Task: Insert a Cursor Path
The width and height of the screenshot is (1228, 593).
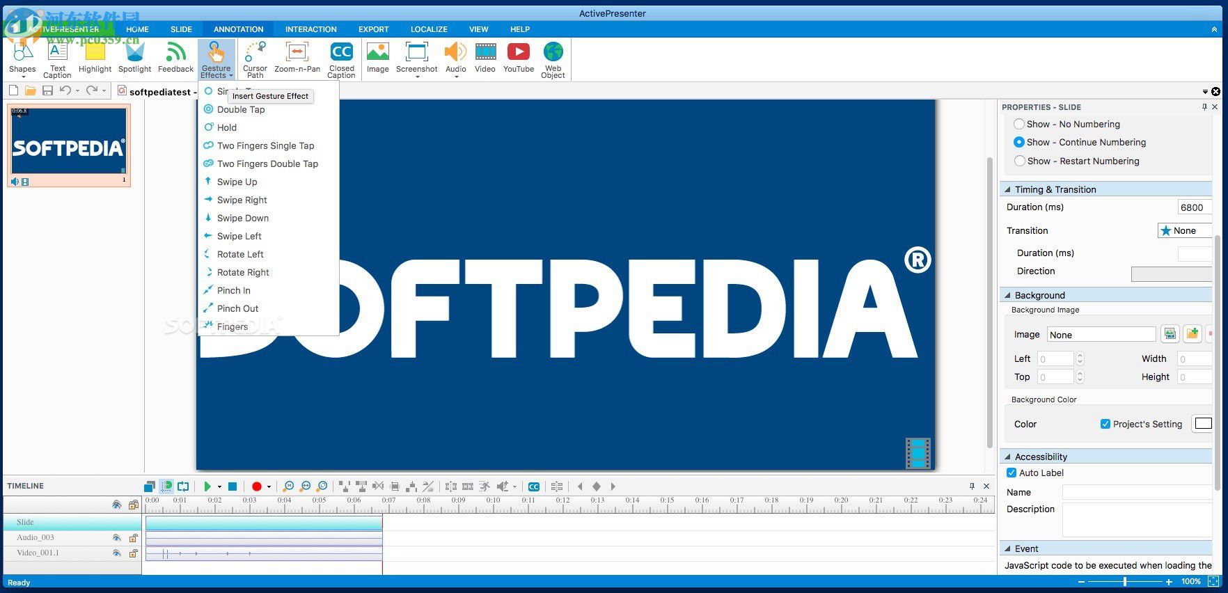Action: tap(255, 58)
